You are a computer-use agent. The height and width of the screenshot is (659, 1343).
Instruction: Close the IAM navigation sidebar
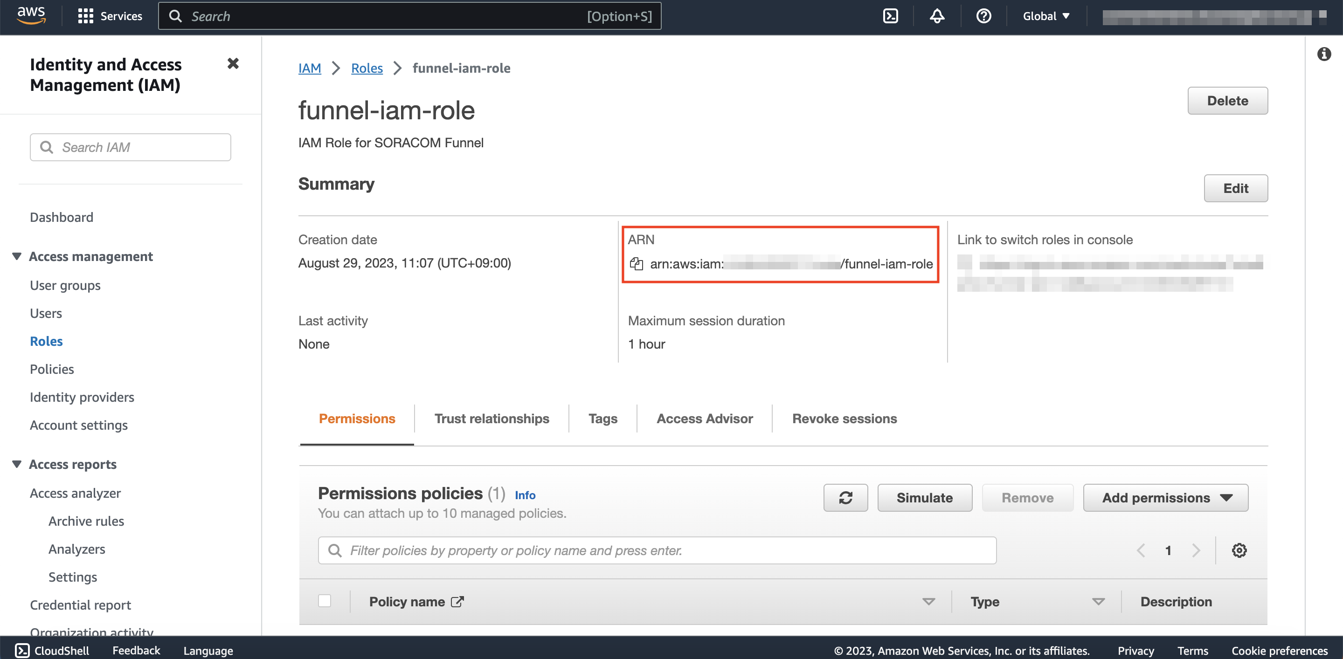point(233,63)
